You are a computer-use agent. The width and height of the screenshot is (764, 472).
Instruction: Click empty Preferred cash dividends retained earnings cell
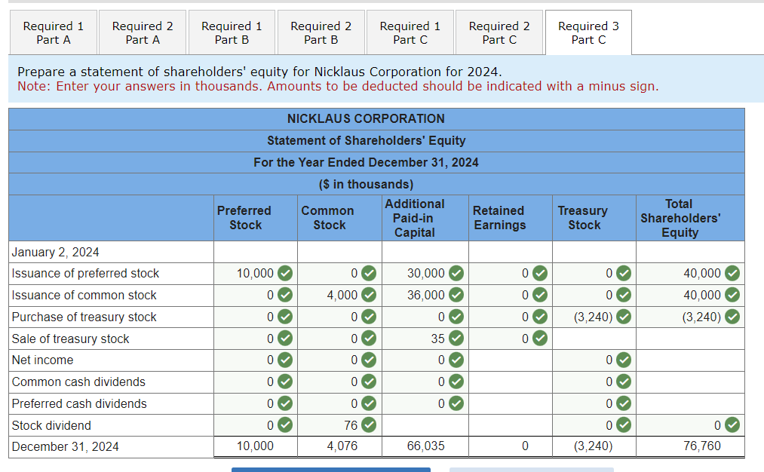coord(510,404)
